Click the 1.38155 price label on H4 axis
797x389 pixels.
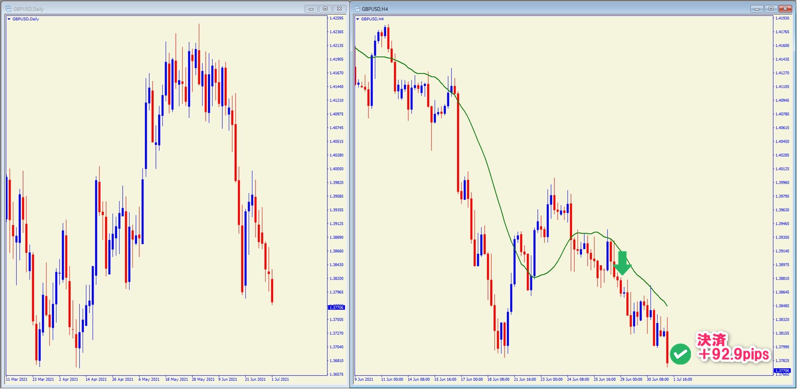[x=782, y=333]
